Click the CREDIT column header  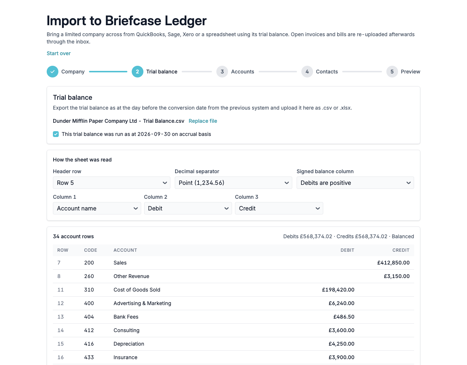pos(401,250)
